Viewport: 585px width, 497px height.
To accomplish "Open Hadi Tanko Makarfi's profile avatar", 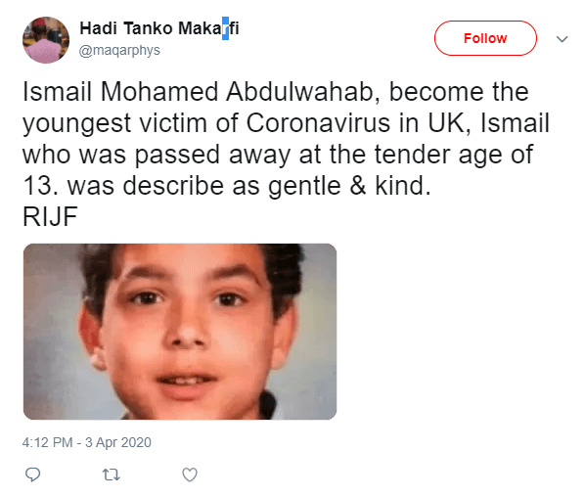I will click(x=46, y=40).
